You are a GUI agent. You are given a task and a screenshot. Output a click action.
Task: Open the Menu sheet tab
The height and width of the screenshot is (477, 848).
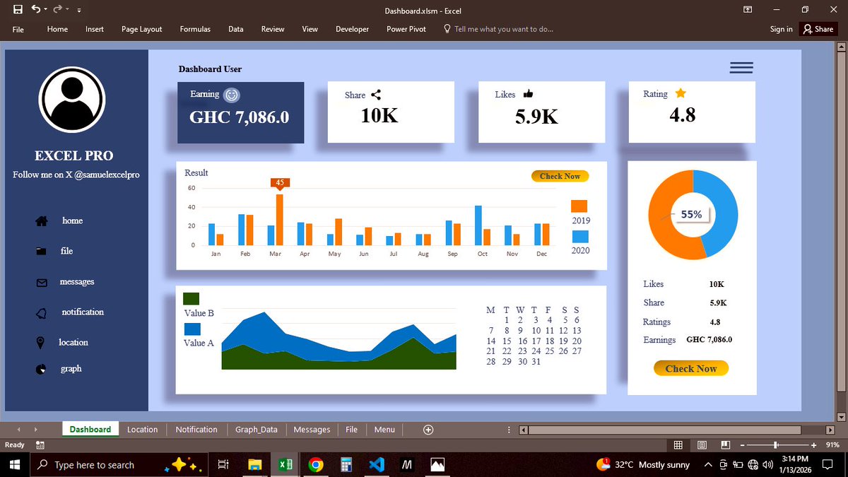point(384,429)
